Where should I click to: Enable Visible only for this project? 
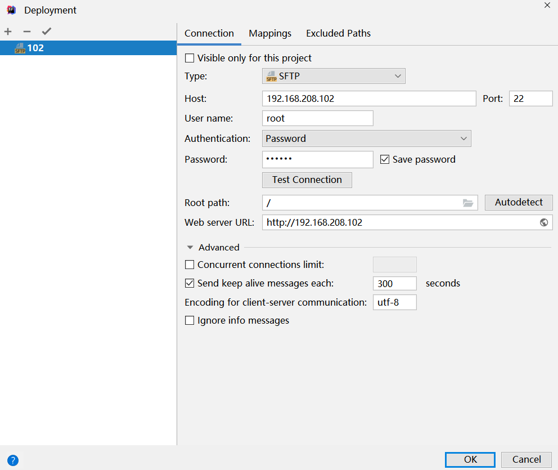pos(190,58)
